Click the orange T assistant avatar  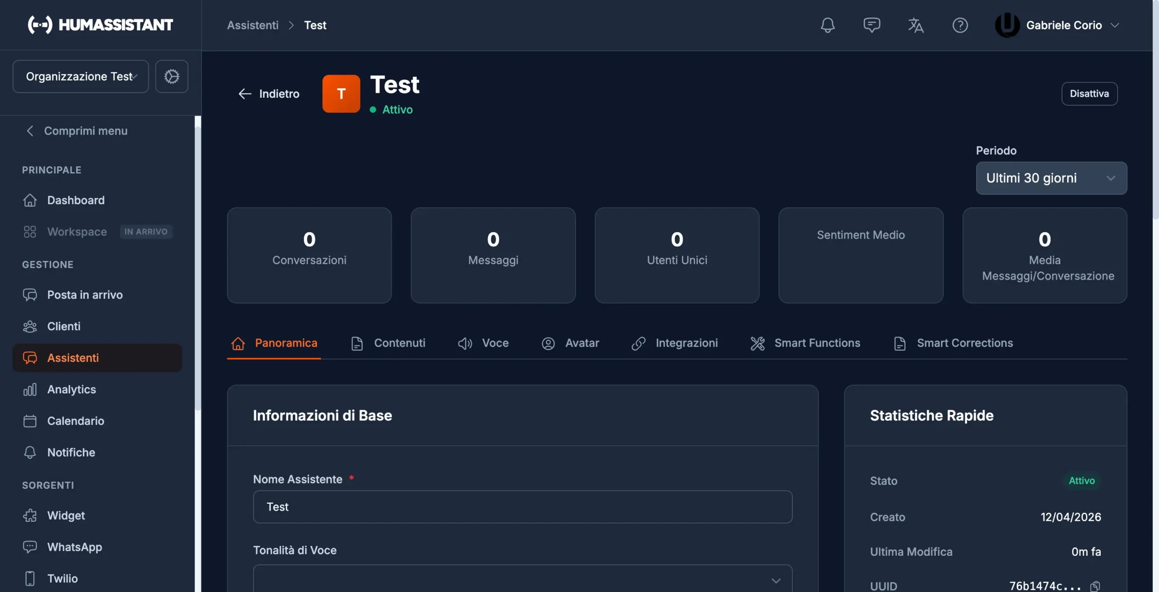pyautogui.click(x=341, y=94)
